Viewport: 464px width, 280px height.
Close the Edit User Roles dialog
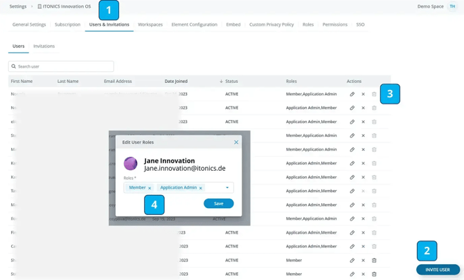click(236, 142)
